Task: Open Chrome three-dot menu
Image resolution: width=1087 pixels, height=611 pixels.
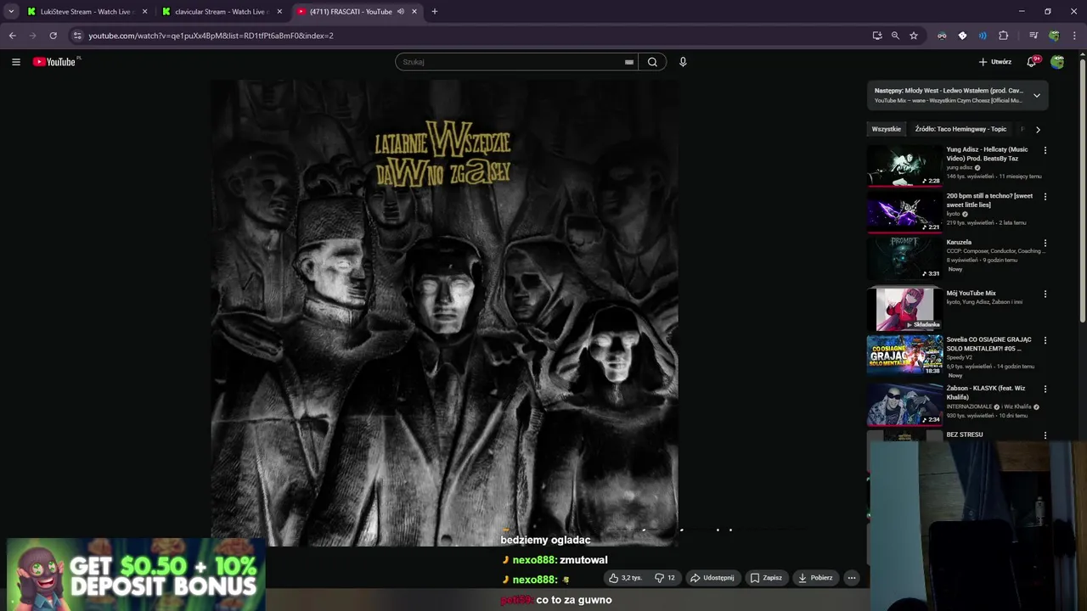Action: pyautogui.click(x=1075, y=36)
